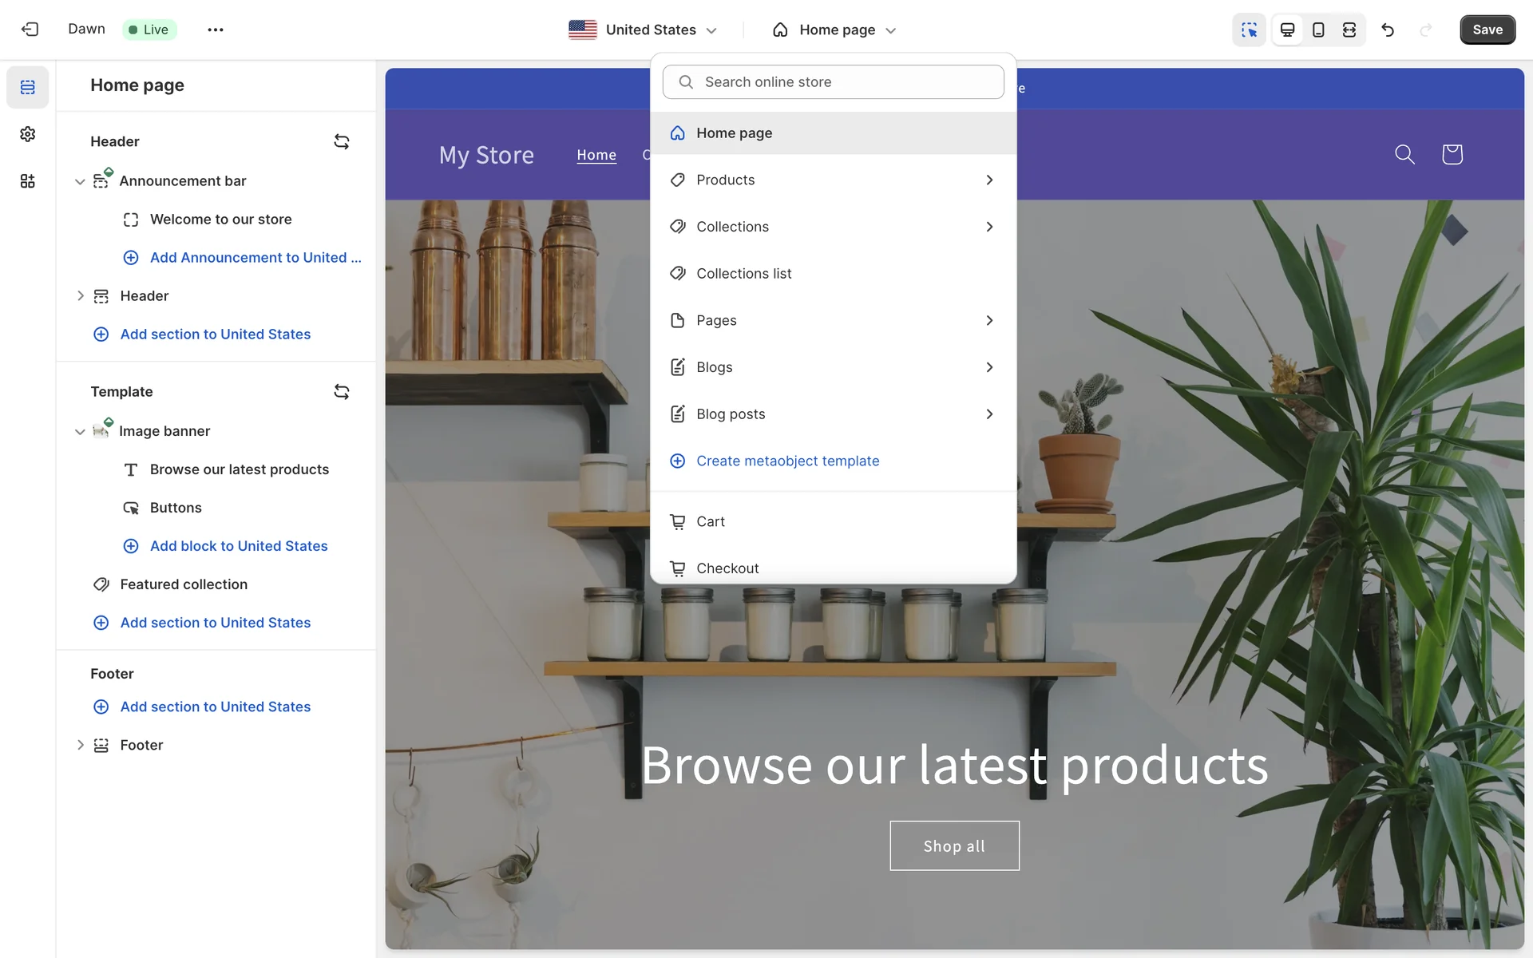The width and height of the screenshot is (1533, 958).
Task: Open the App embeds sidebar icon
Action: (x=28, y=181)
